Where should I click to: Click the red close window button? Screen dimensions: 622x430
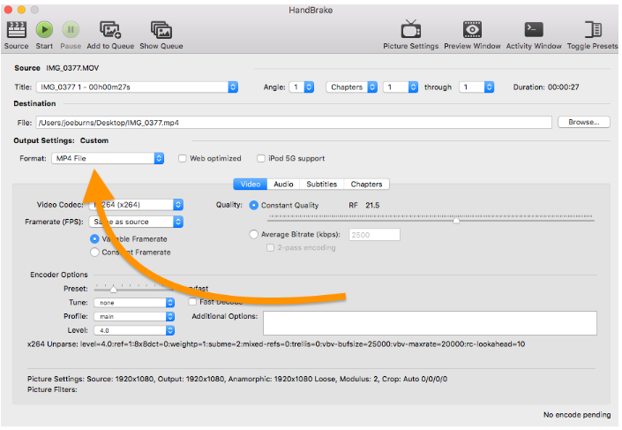click(8, 9)
